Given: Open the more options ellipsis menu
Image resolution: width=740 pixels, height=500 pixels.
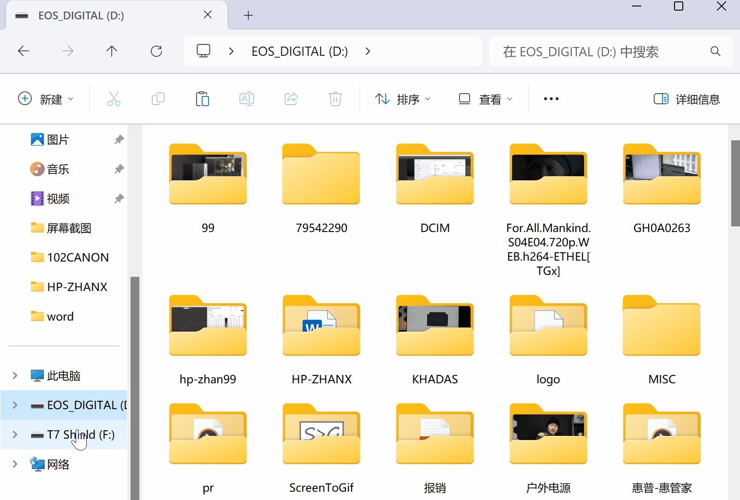Looking at the screenshot, I should click(551, 99).
